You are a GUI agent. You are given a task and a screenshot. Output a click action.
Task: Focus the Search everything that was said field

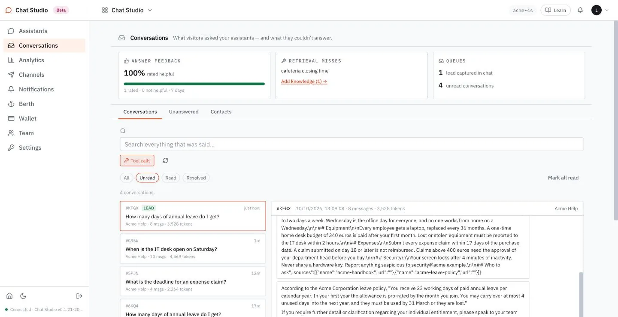[x=351, y=144]
